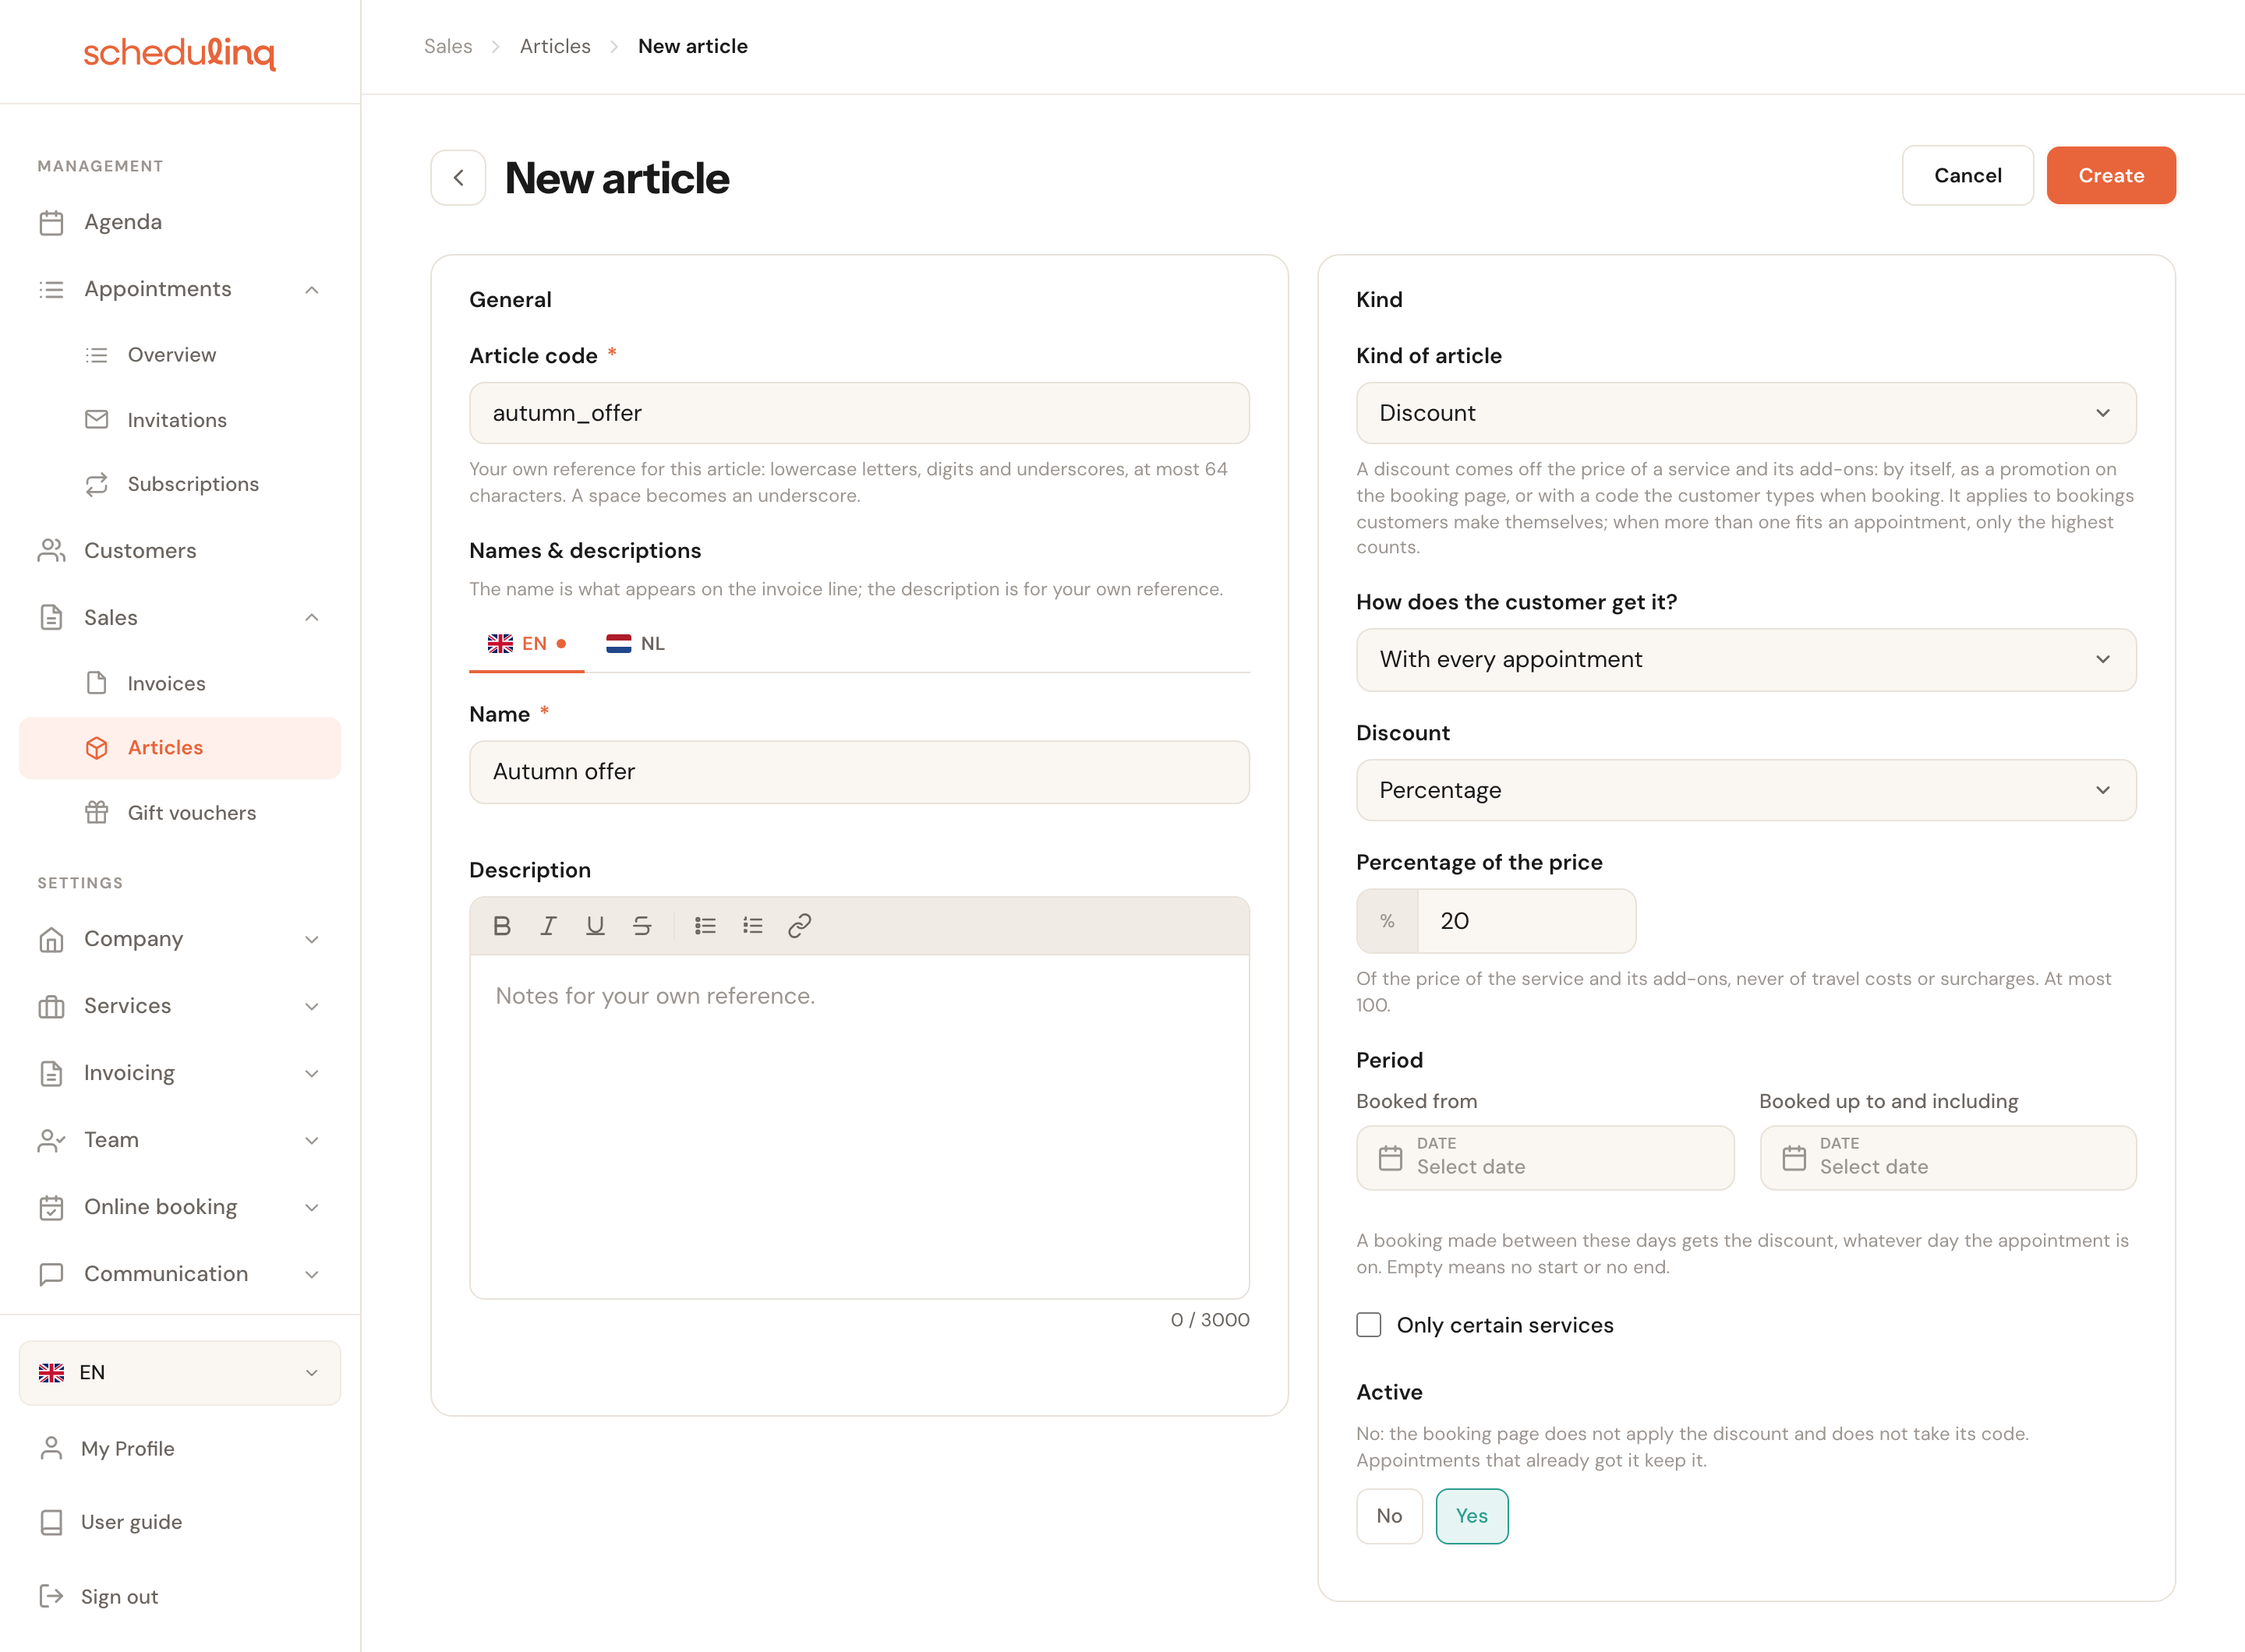Click the Sign out icon
This screenshot has width=2245, height=1652.
coord(51,1596)
